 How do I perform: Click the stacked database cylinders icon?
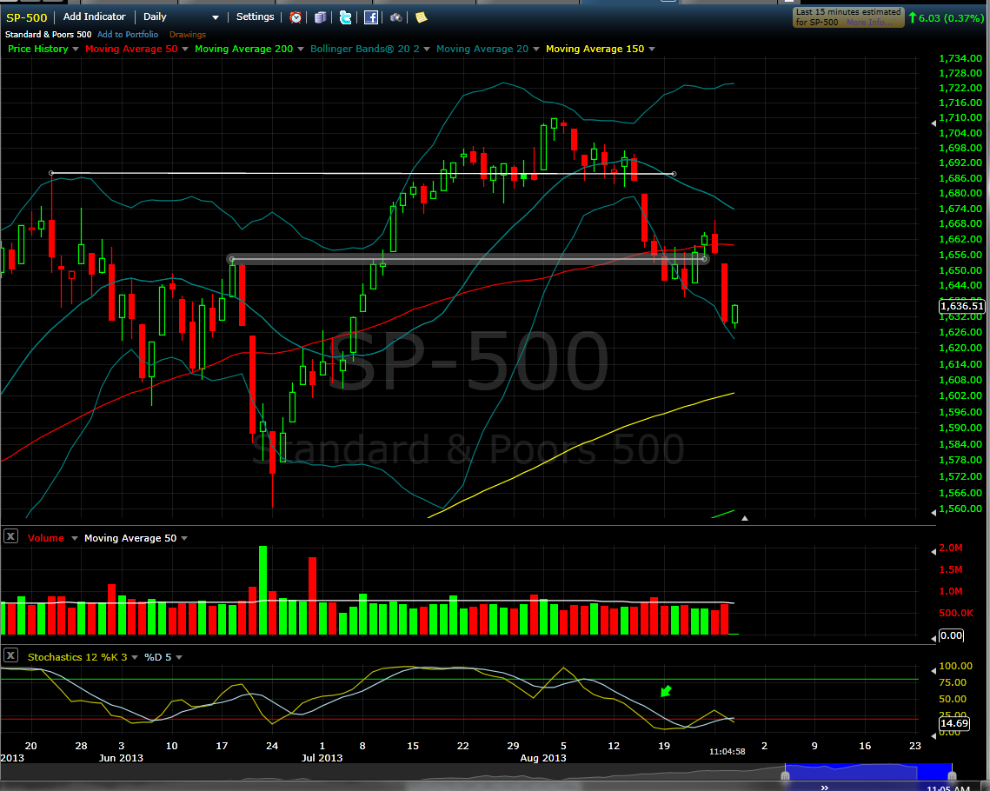tap(320, 17)
